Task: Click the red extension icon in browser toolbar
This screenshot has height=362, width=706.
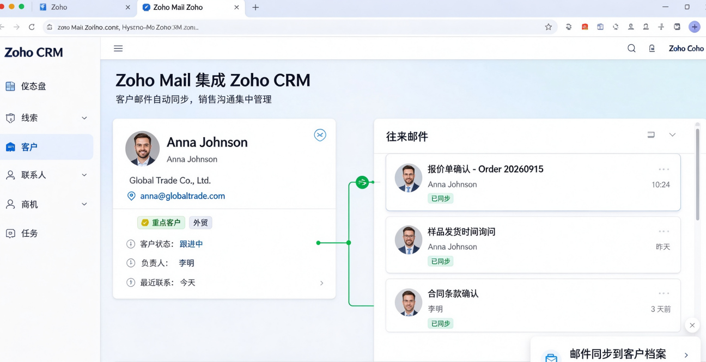Action: tap(585, 27)
